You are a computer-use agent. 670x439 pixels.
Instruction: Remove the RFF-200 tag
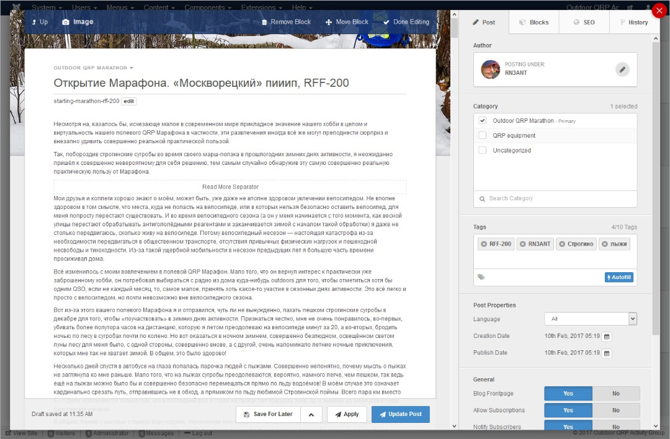[x=484, y=244]
